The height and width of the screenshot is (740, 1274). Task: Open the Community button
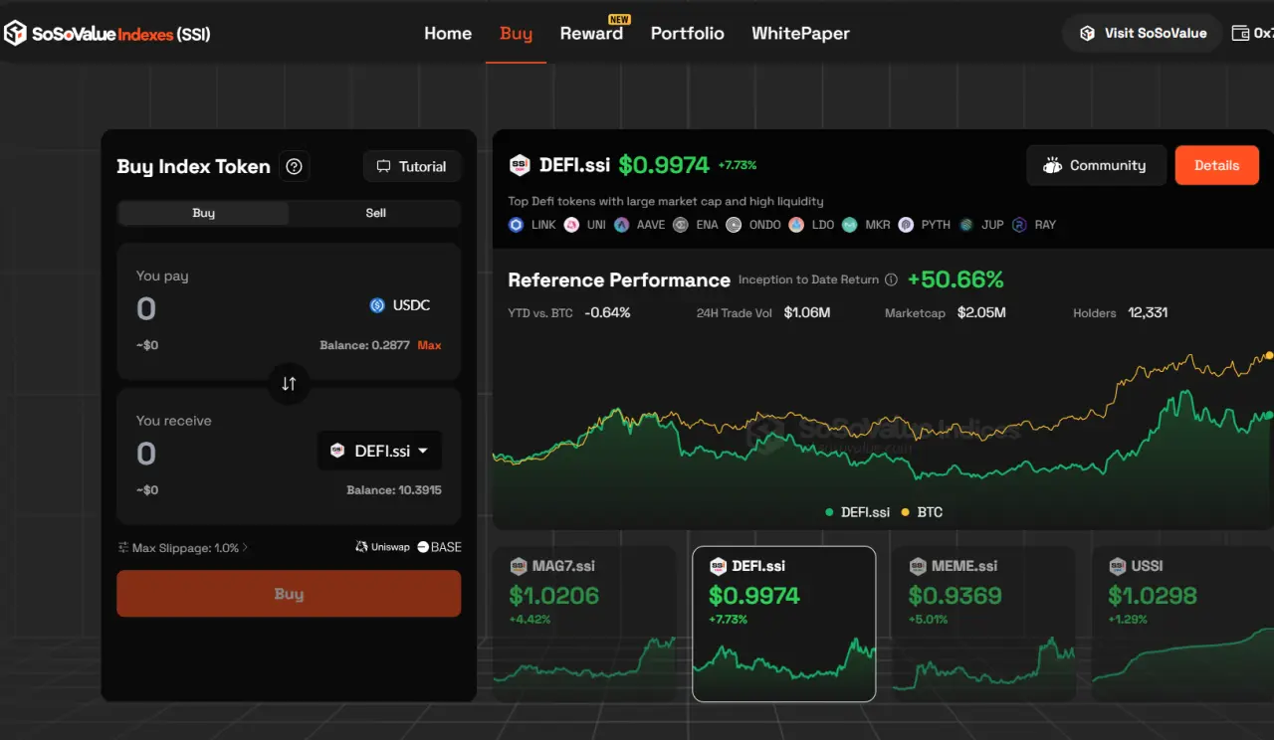[x=1095, y=165]
